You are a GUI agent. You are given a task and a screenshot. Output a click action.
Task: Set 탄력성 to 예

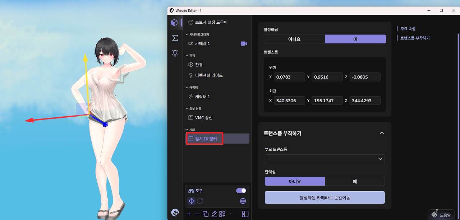355,181
